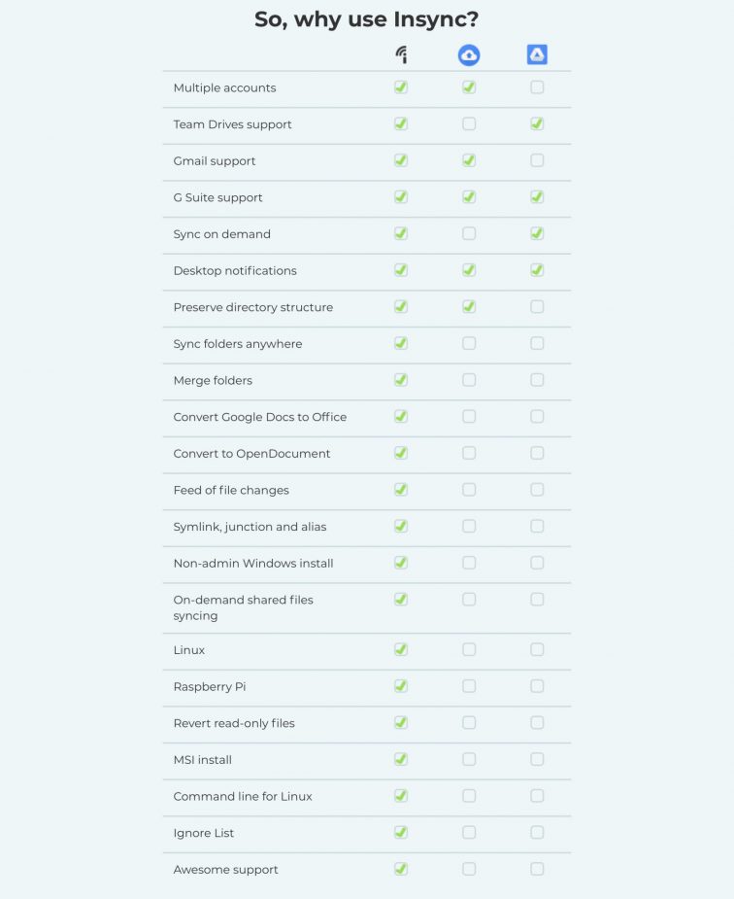The width and height of the screenshot is (734, 899).
Task: Toggle Drive File Stream checkbox for Gmail support
Action: [x=537, y=160]
